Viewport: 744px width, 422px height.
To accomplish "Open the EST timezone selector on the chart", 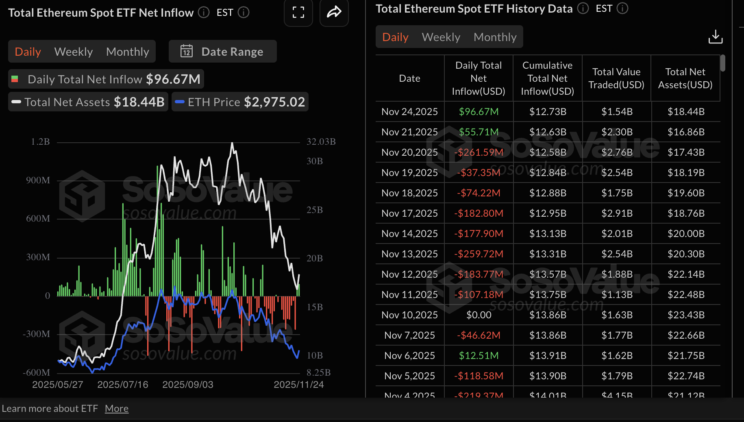I will (225, 12).
